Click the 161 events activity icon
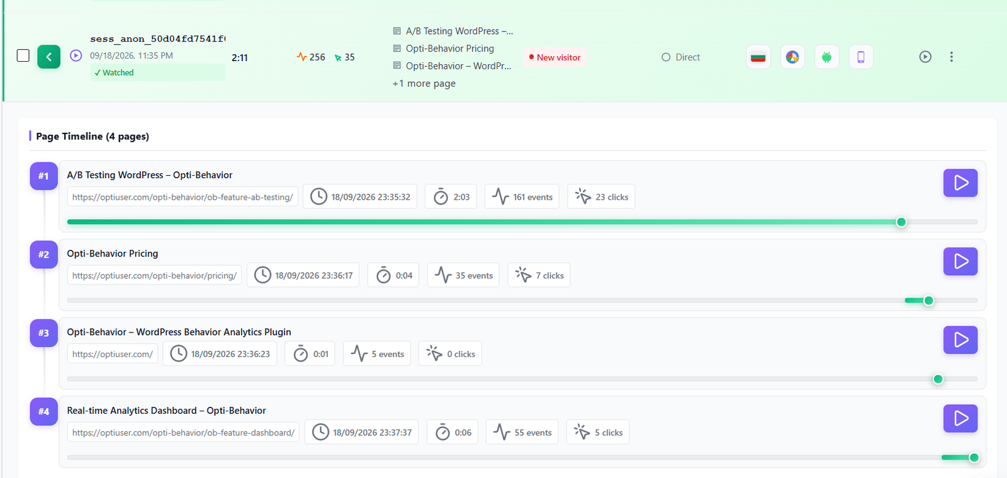The width and height of the screenshot is (1007, 478). click(x=501, y=196)
